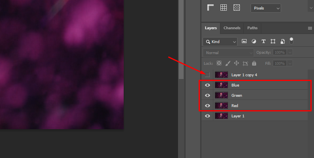Filter for smart objects
The image size is (314, 158).
point(283,41)
